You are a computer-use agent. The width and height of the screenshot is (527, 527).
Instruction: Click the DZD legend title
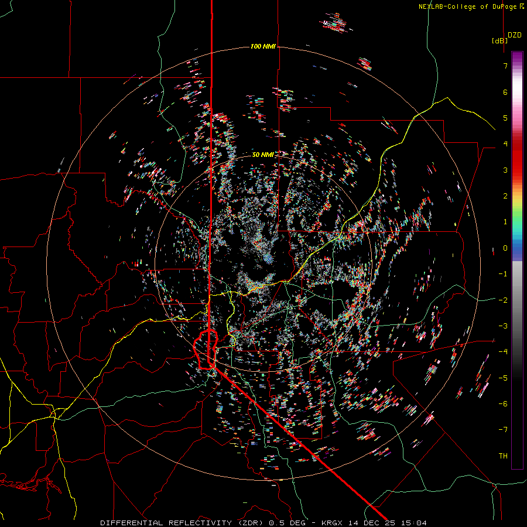[x=515, y=35]
